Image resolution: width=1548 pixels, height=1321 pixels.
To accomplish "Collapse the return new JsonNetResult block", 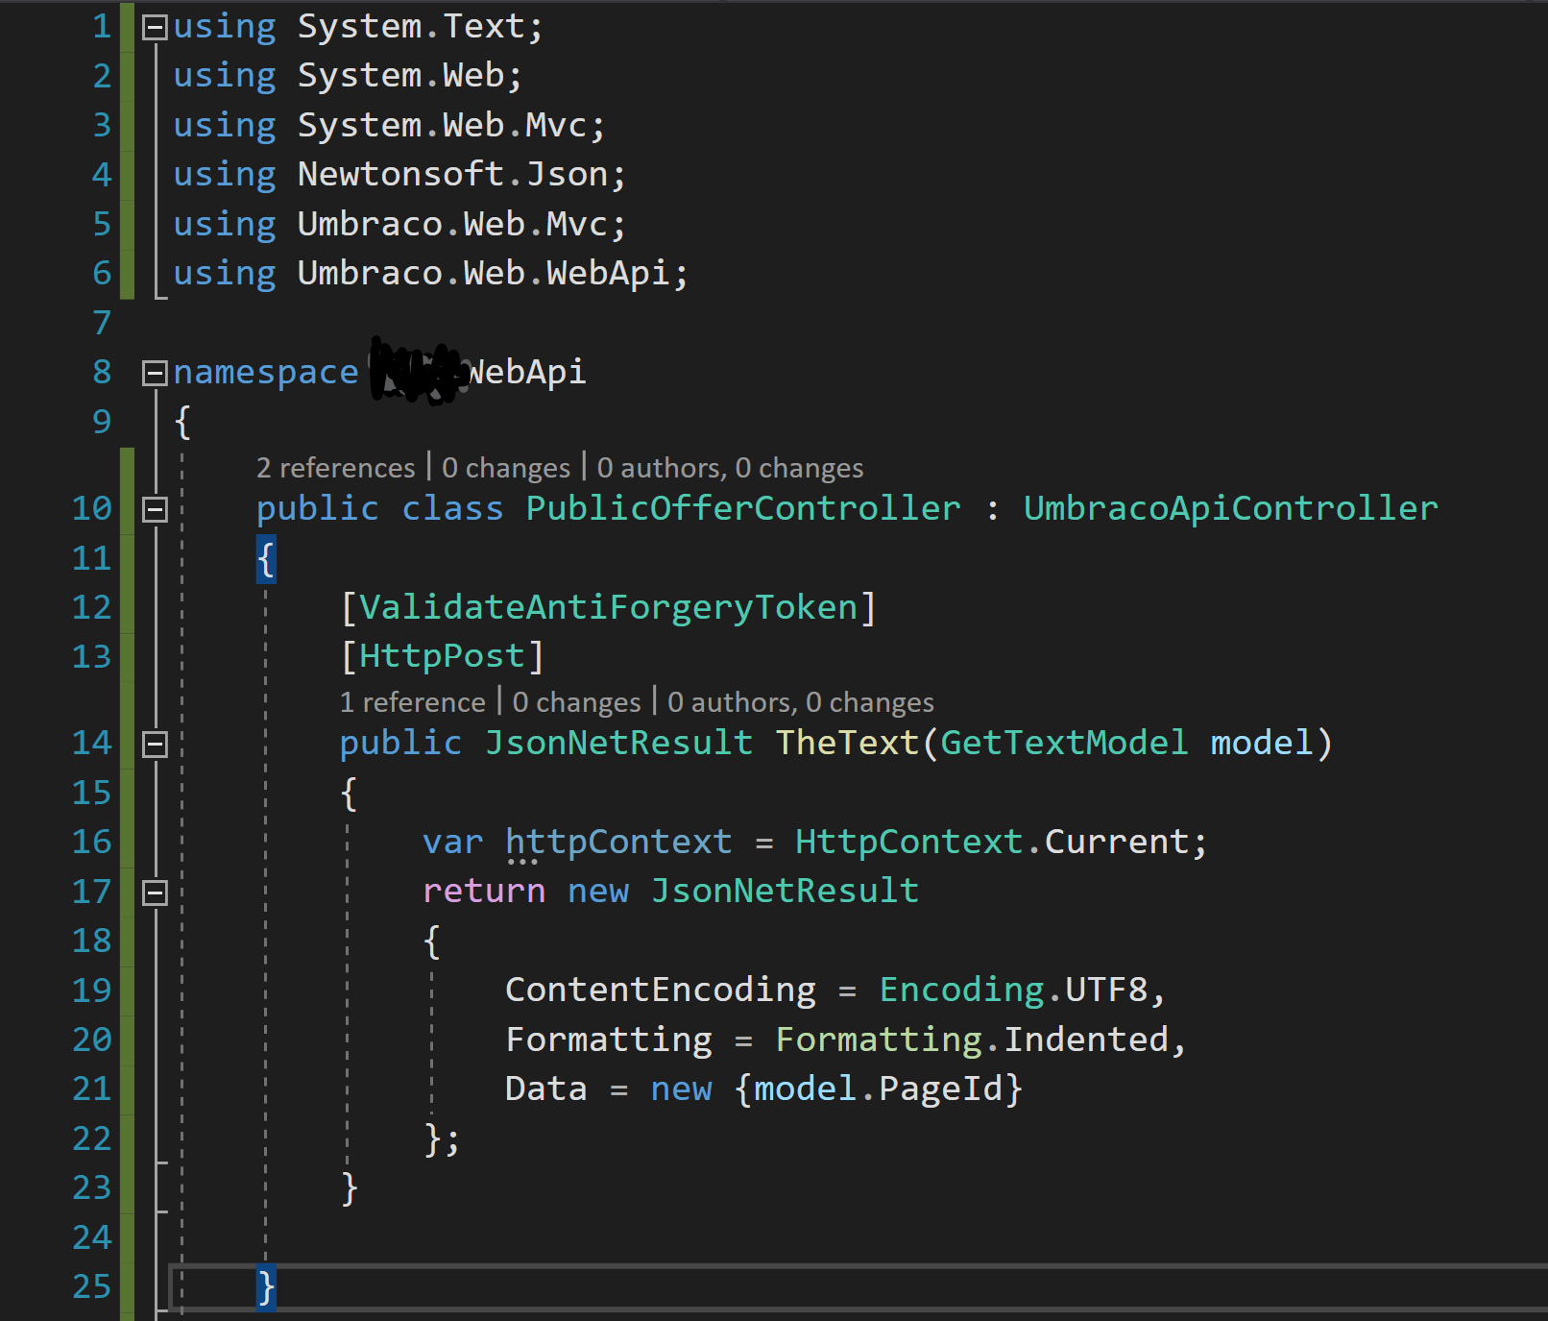I will click(155, 893).
